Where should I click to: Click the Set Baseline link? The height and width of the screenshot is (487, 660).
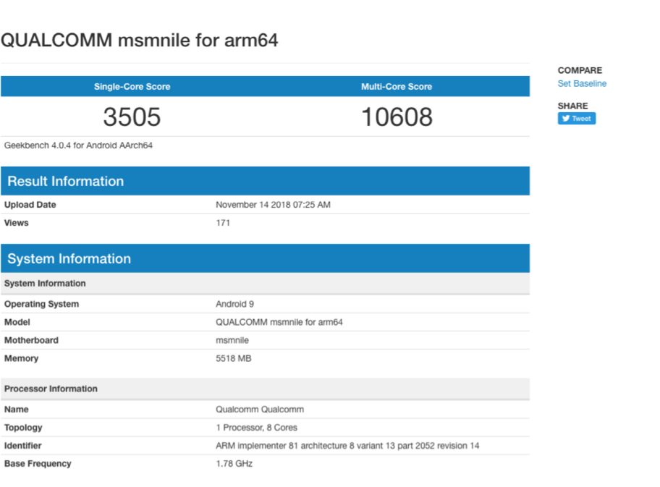[582, 84]
